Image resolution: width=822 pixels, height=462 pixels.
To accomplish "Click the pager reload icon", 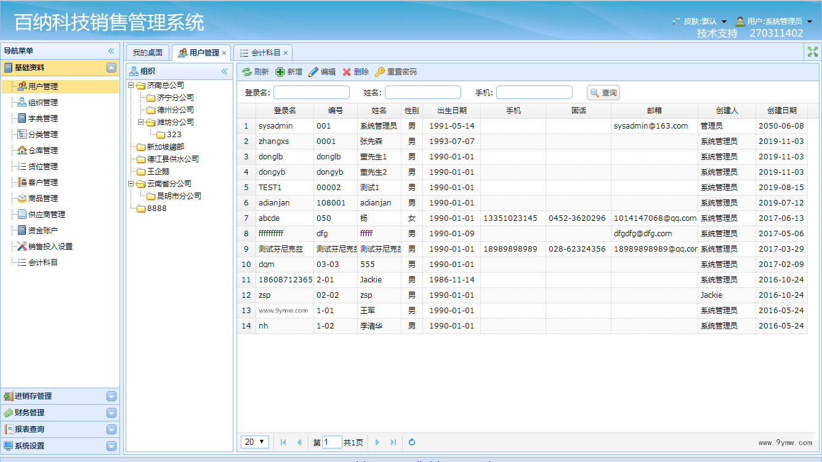I will click(x=412, y=442).
